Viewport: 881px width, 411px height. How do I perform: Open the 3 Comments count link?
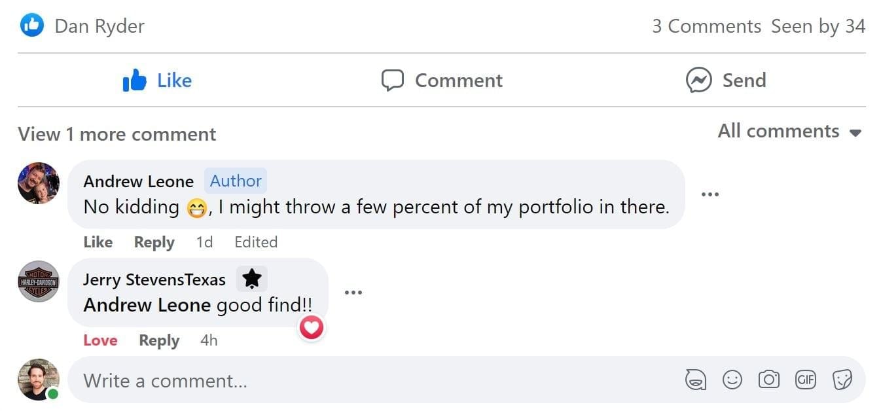click(x=706, y=26)
